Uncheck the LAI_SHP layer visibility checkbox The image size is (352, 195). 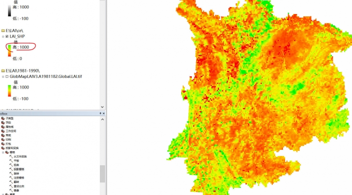[7, 36]
